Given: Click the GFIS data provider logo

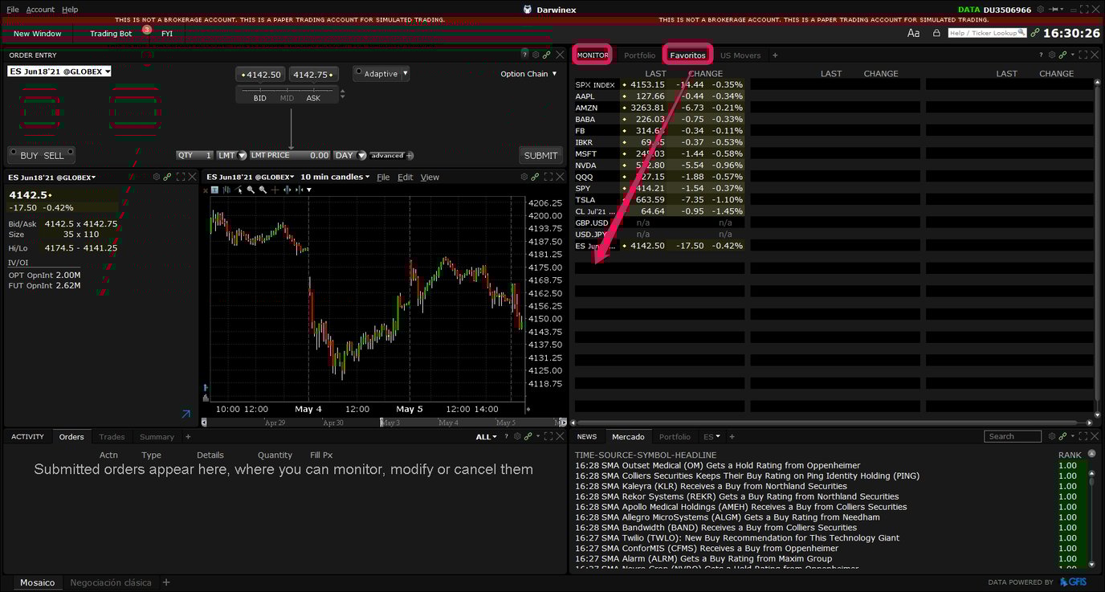Looking at the screenshot, I should point(1074,582).
